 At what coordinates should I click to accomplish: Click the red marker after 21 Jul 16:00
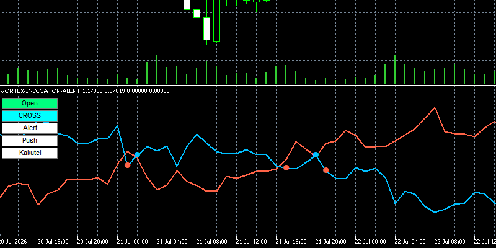coord(286,167)
